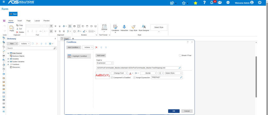The width and height of the screenshot is (268, 115).
Task: Edit condition expression with pencil icon
Action: click(x=180, y=68)
